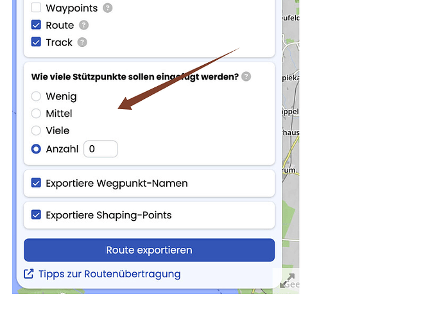Select the Anzahl radio option
This screenshot has height=321, width=439.
click(36, 149)
